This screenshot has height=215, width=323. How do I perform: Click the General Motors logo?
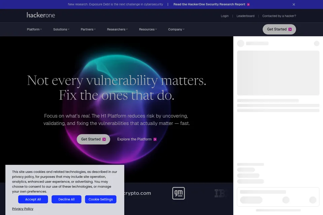click(x=178, y=193)
